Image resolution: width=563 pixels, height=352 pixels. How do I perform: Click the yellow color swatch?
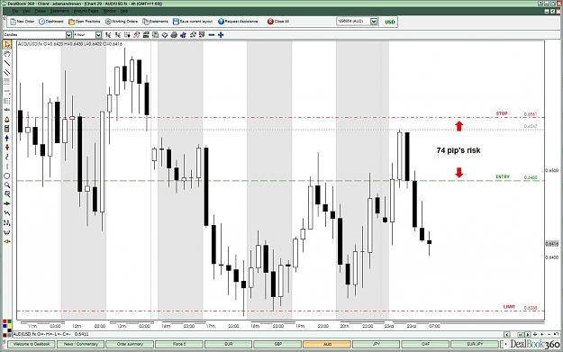click(9, 327)
